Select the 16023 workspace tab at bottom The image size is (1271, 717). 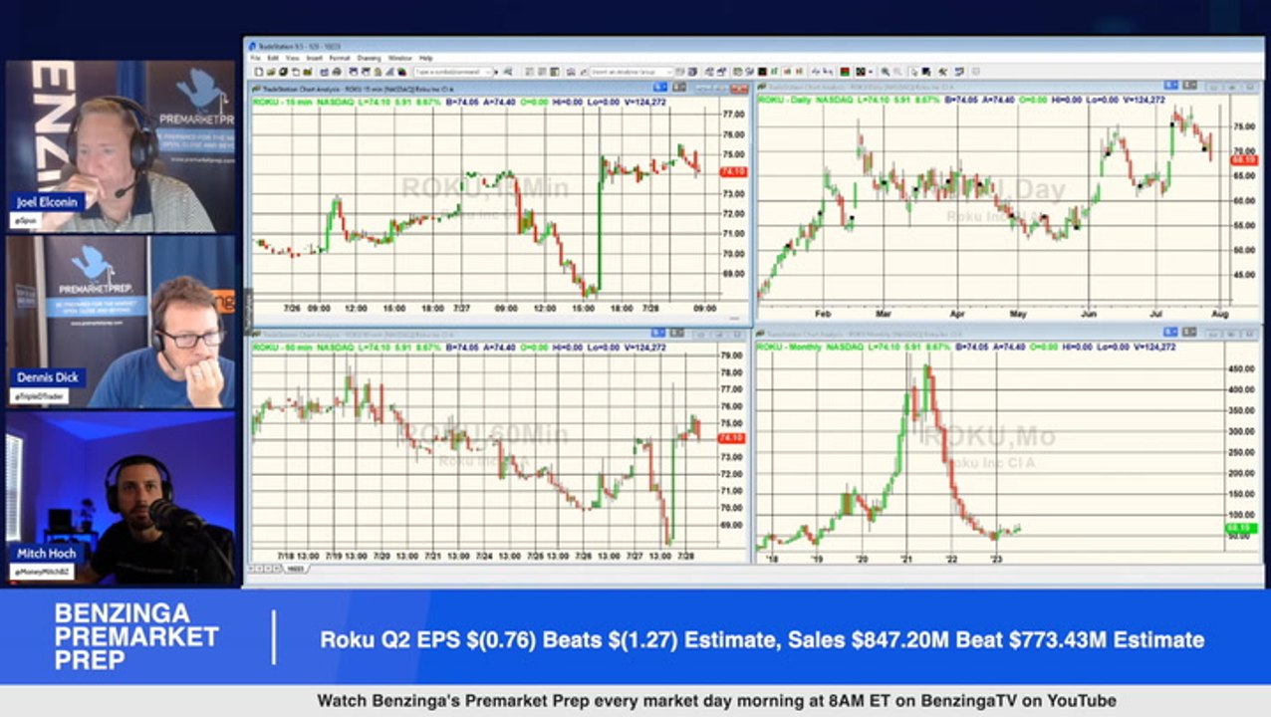click(x=295, y=569)
